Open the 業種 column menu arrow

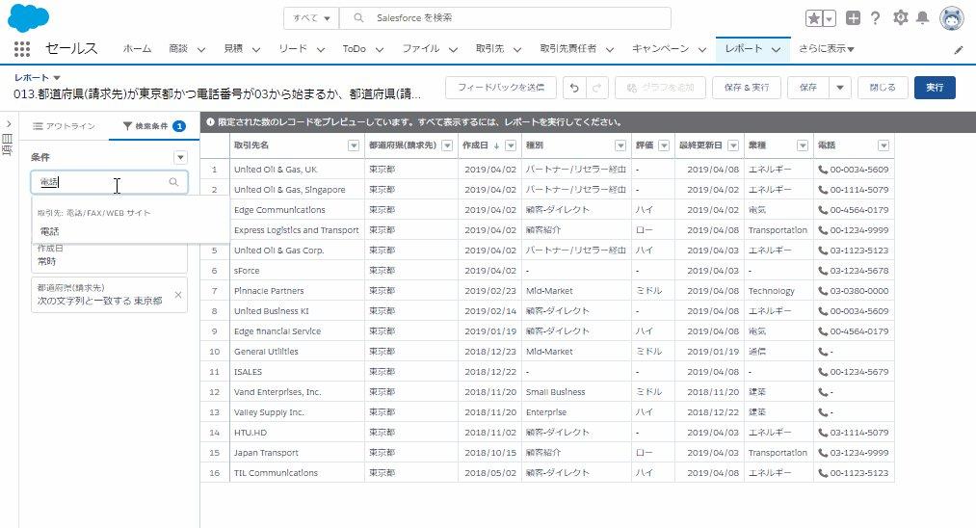[803, 145]
